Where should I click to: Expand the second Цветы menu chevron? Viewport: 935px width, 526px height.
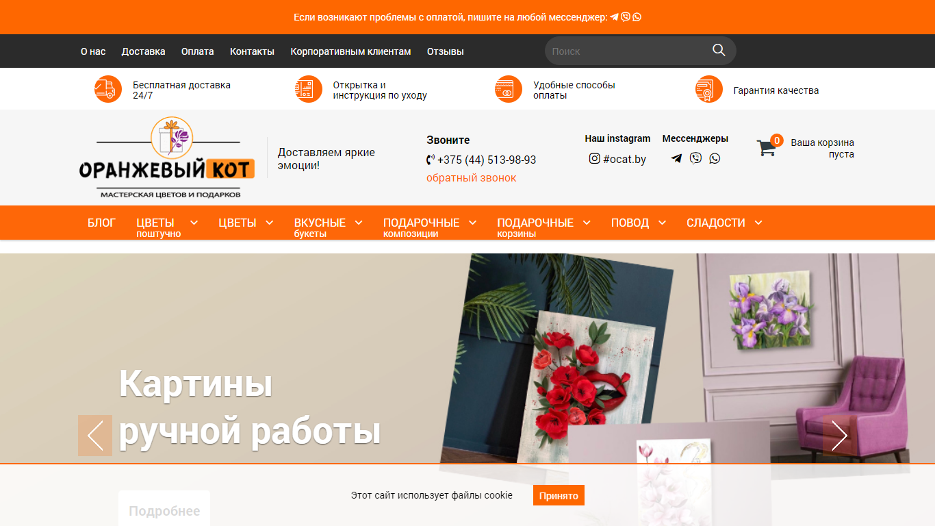coord(269,223)
